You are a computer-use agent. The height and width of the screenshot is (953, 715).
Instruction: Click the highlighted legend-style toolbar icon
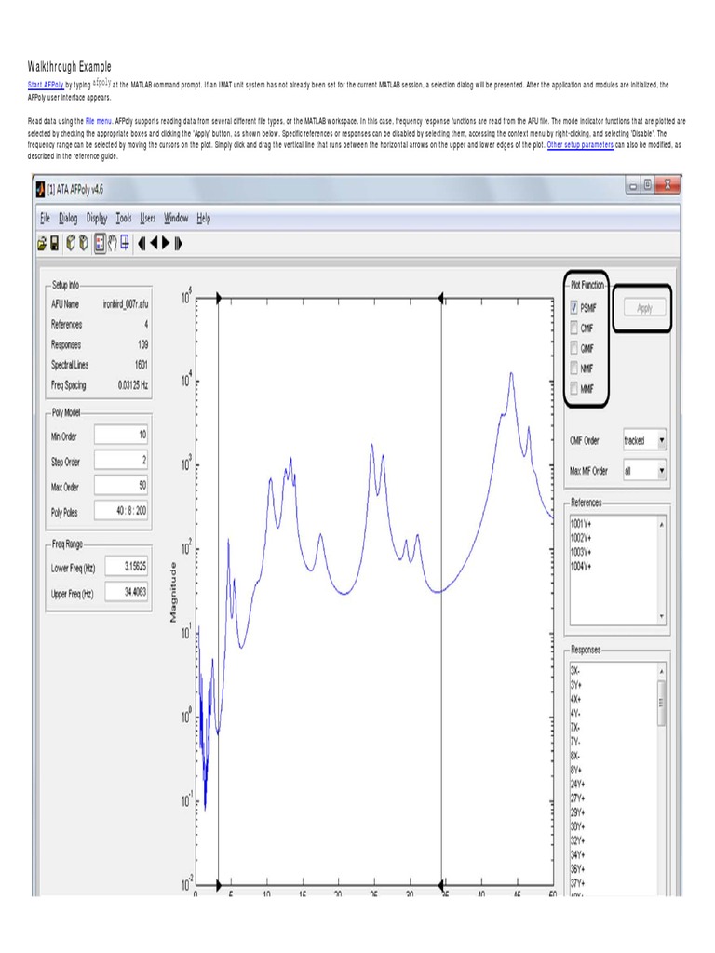pos(99,244)
